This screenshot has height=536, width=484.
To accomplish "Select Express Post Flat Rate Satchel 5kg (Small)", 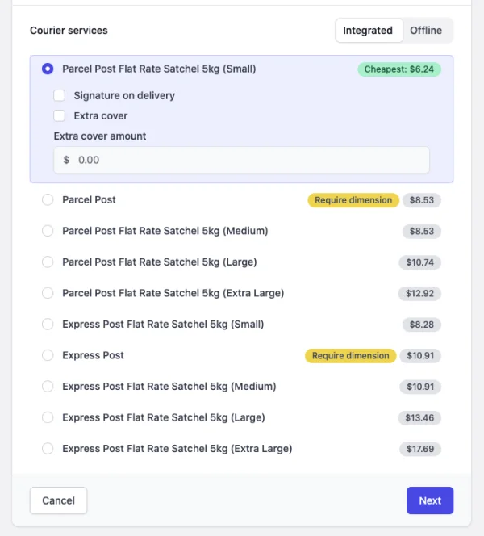I will point(48,324).
